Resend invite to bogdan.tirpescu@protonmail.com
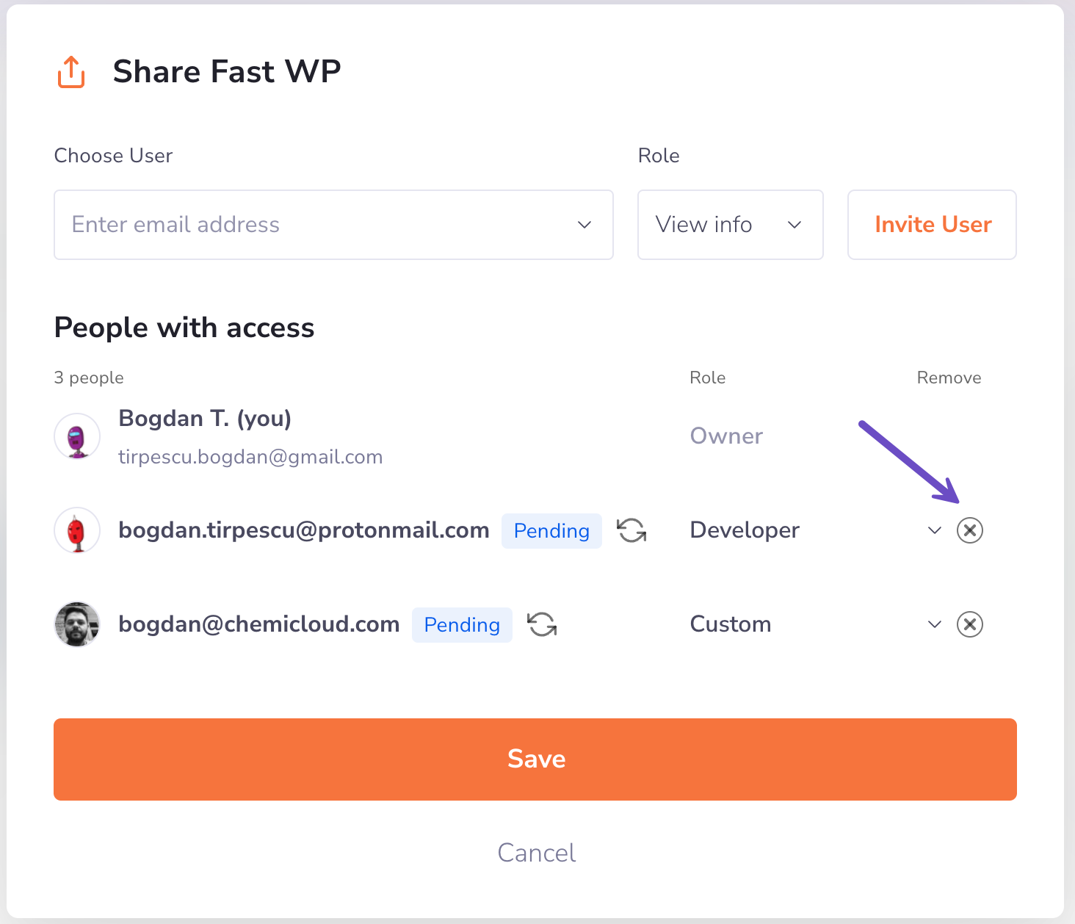1075x924 pixels. point(631,530)
